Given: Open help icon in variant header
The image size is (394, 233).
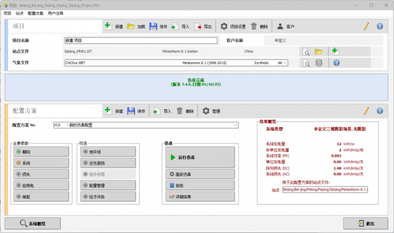Looking at the screenshot, I should (380, 111).
